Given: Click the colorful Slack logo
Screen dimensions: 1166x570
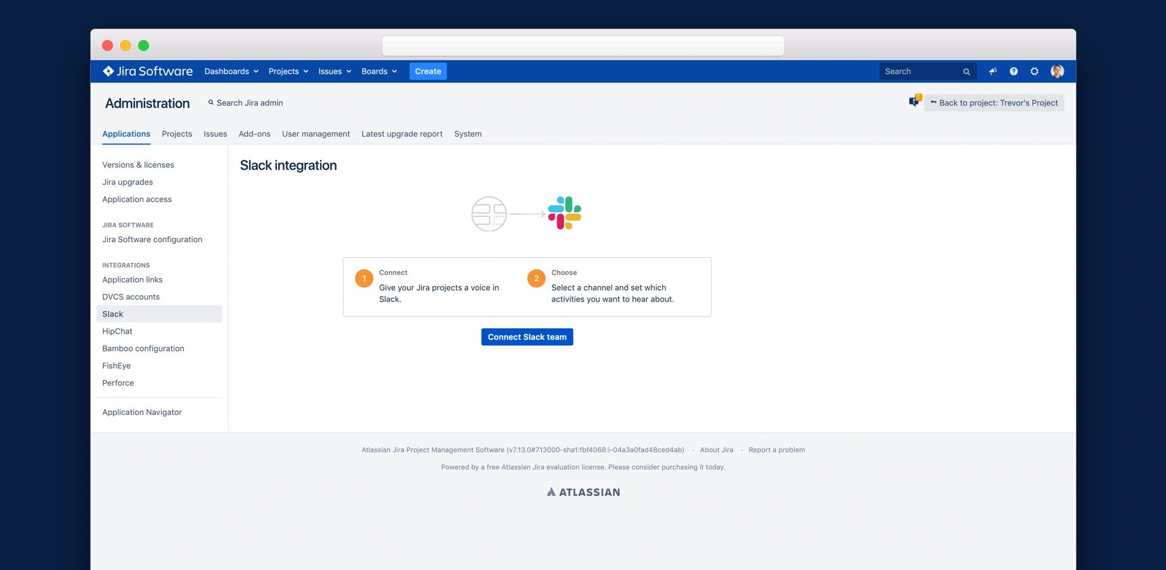Looking at the screenshot, I should (x=565, y=213).
